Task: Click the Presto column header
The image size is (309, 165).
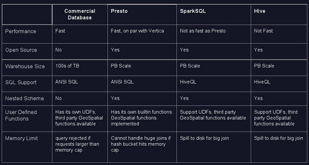Action: coord(119,11)
